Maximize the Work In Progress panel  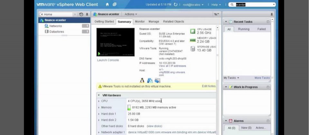click(268, 87)
